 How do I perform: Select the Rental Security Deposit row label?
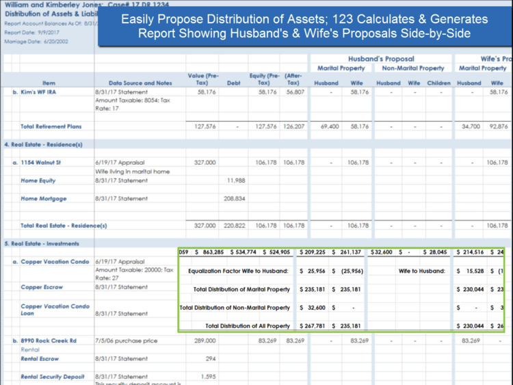coord(54,376)
